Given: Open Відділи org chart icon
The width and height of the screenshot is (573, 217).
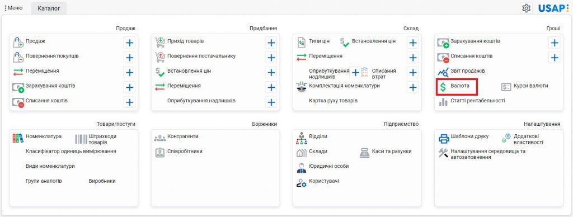Looking at the screenshot, I should point(302,139).
